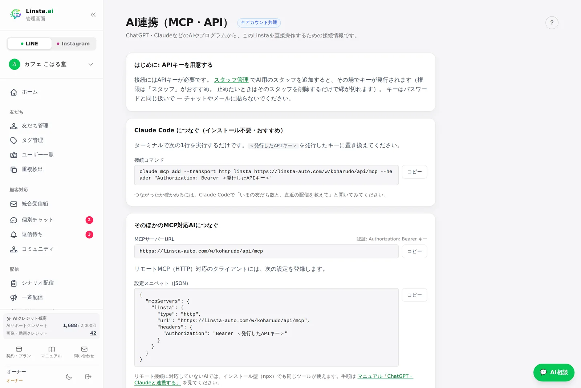Click the AIサポートクレジット label
581x388 pixels.
coord(27,326)
